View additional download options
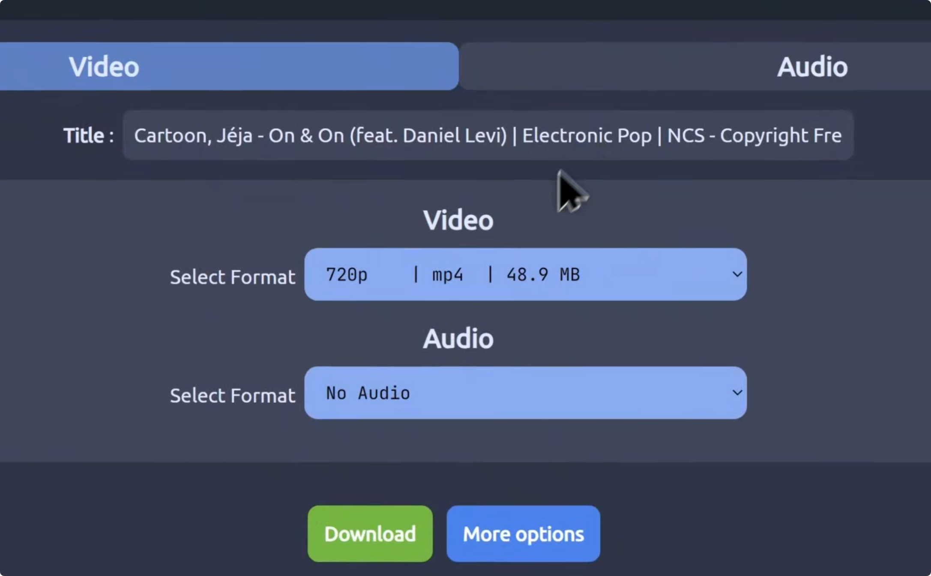The width and height of the screenshot is (931, 576). [x=522, y=534]
